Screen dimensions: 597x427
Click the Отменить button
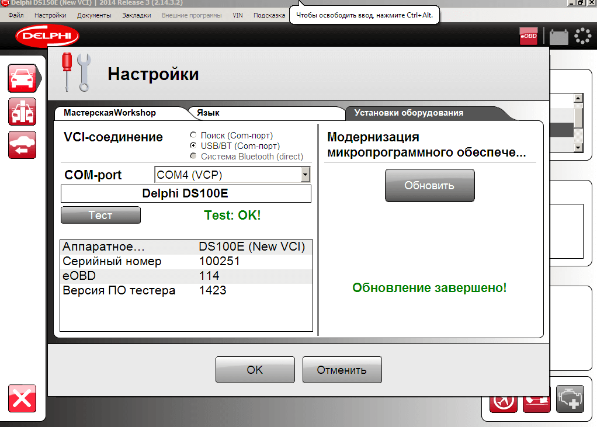(x=342, y=370)
